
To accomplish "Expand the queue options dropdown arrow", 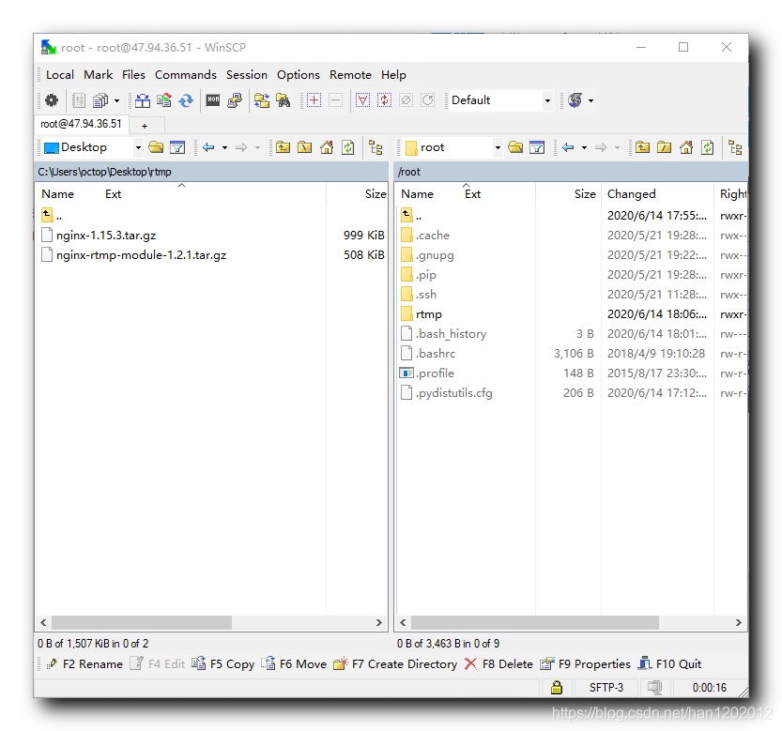I will (x=116, y=100).
